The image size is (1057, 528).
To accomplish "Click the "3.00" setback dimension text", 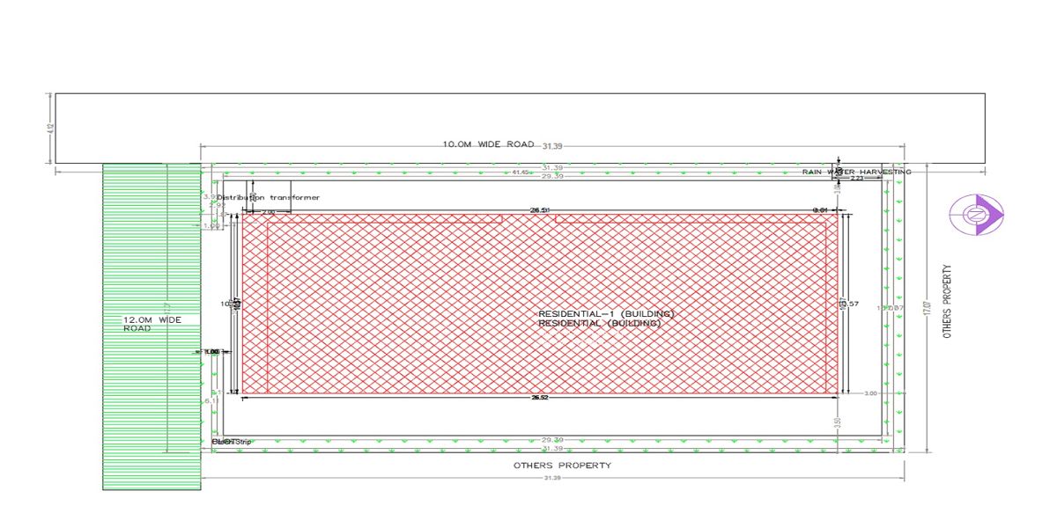I will point(871,393).
